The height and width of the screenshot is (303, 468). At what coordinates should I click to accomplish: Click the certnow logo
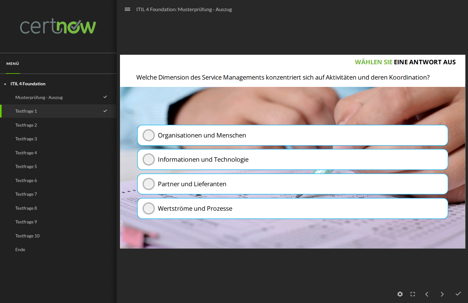tap(58, 26)
